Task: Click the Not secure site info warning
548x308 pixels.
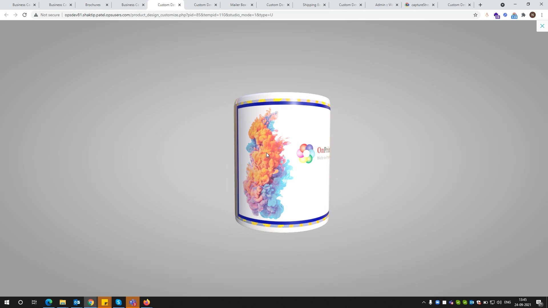Action: (x=47, y=15)
